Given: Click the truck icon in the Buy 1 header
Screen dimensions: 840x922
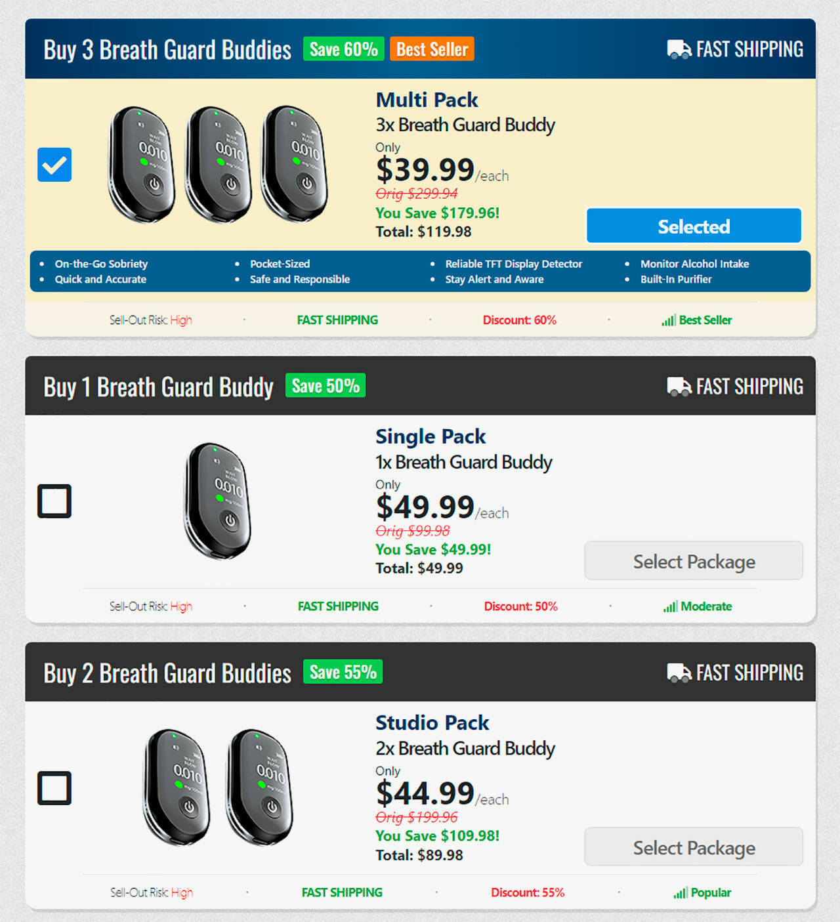Looking at the screenshot, I should click(x=679, y=387).
